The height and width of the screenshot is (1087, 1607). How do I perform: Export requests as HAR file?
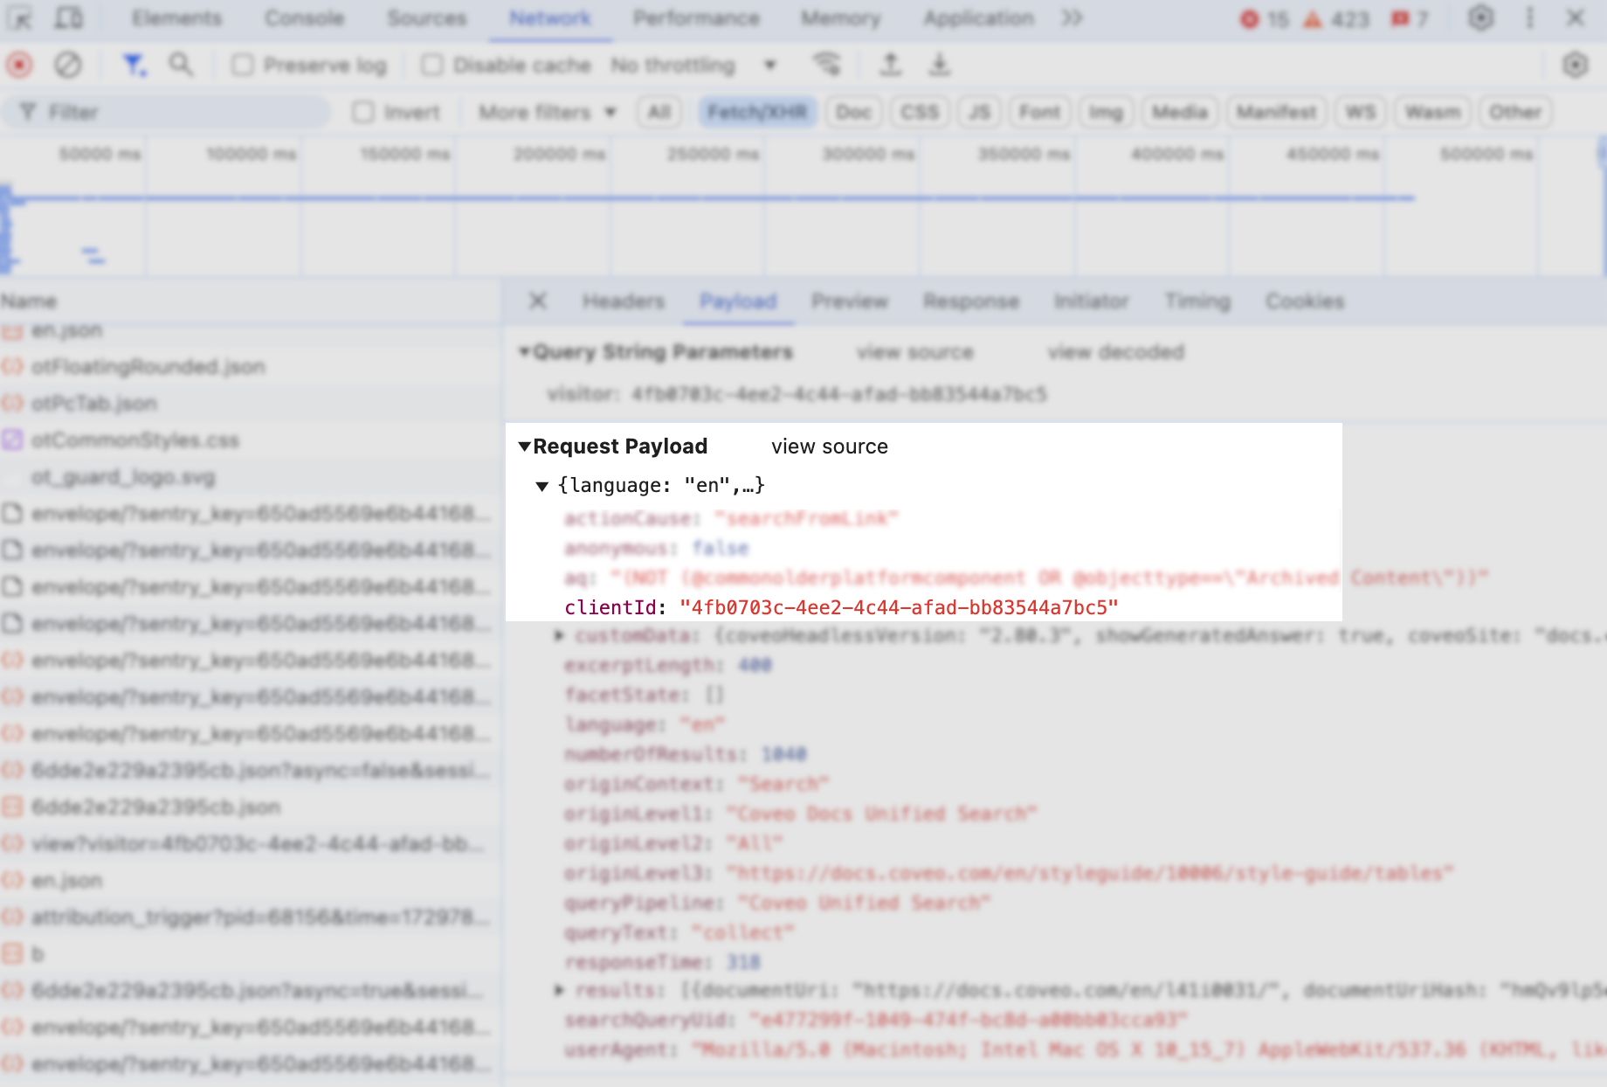pyautogui.click(x=940, y=65)
